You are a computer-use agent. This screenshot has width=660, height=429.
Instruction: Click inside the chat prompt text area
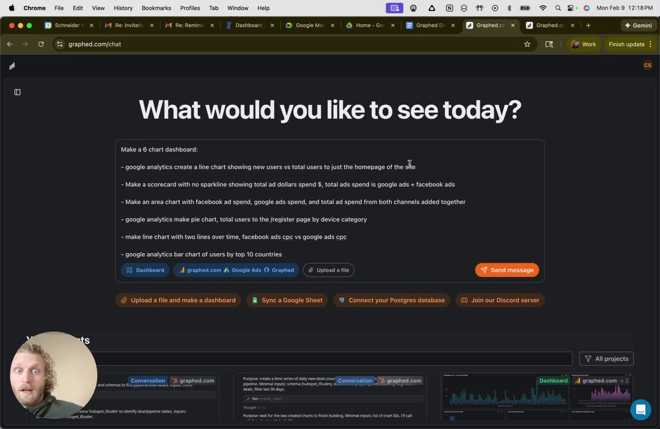(x=329, y=202)
